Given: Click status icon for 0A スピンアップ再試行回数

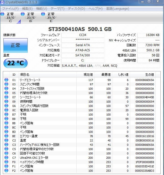Looking at the screenshot, I should [x=6, y=106].
